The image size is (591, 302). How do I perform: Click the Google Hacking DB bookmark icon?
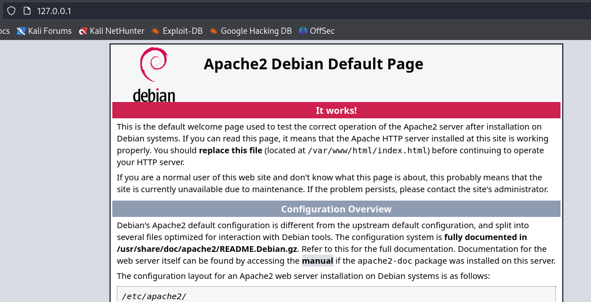pos(214,31)
